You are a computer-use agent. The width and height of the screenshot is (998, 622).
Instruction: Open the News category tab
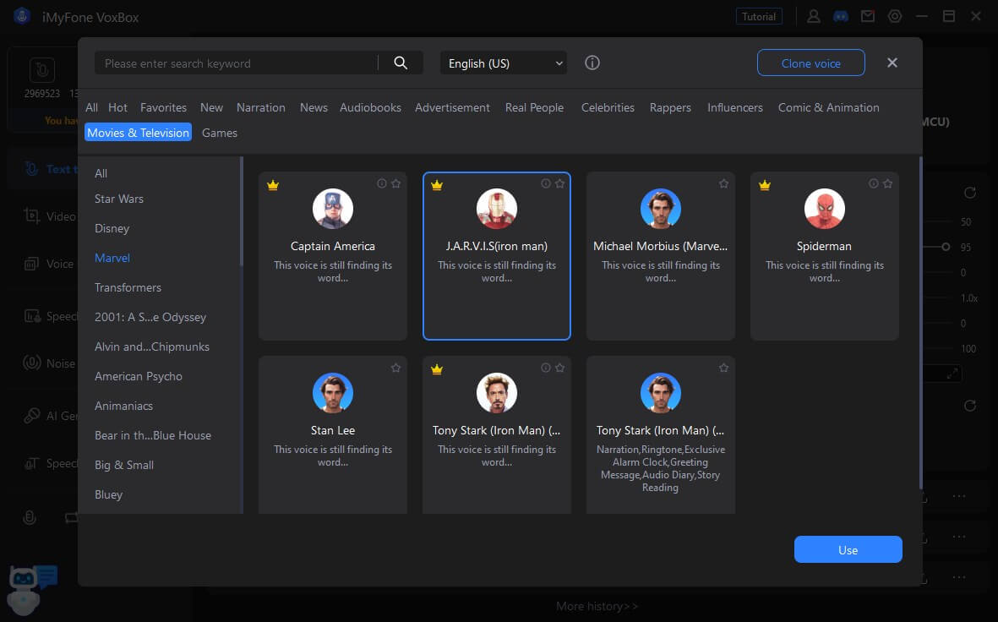click(x=314, y=107)
